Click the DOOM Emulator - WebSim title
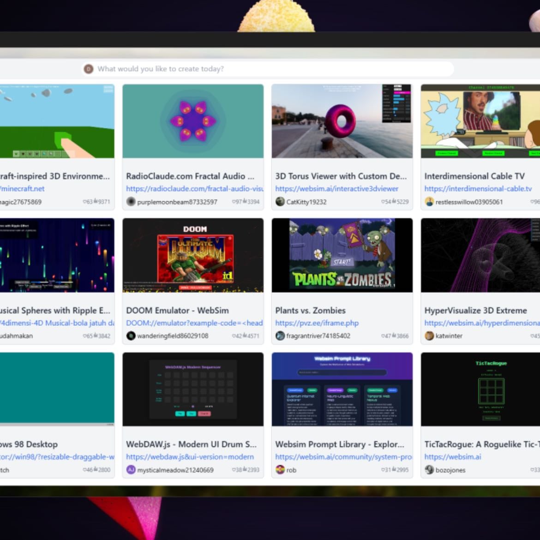Image resolution: width=540 pixels, height=540 pixels. pos(177,310)
